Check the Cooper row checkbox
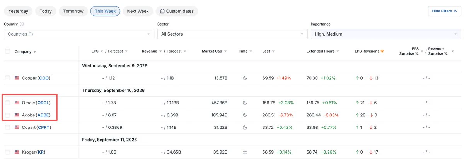 click(8, 78)
